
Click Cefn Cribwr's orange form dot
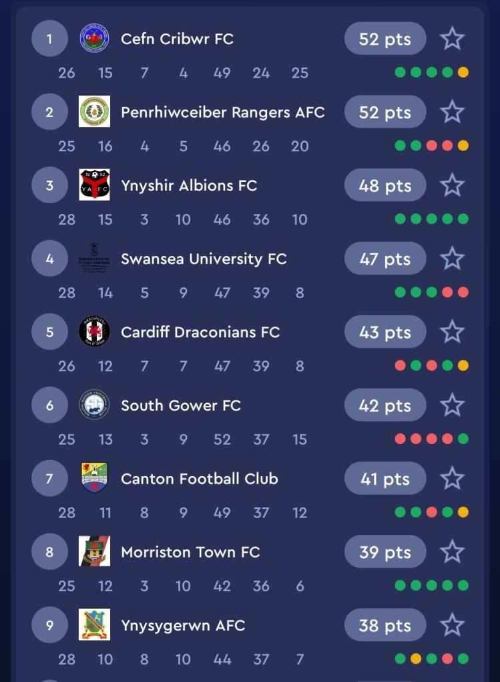[x=463, y=72]
